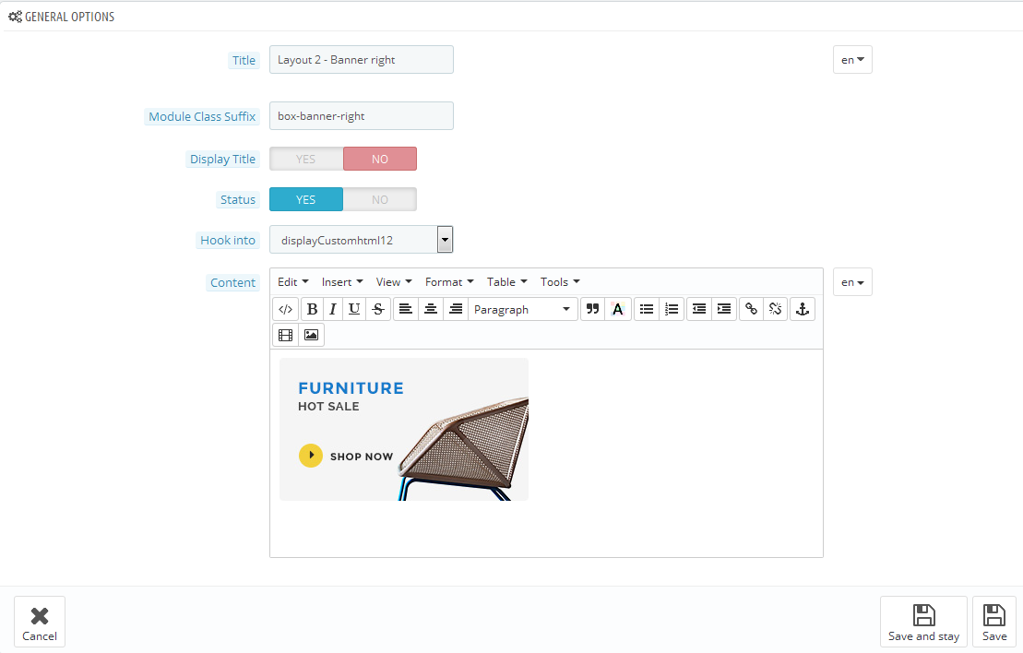The height and width of the screenshot is (653, 1023).
Task: Open the Insert menu
Action: click(x=342, y=282)
